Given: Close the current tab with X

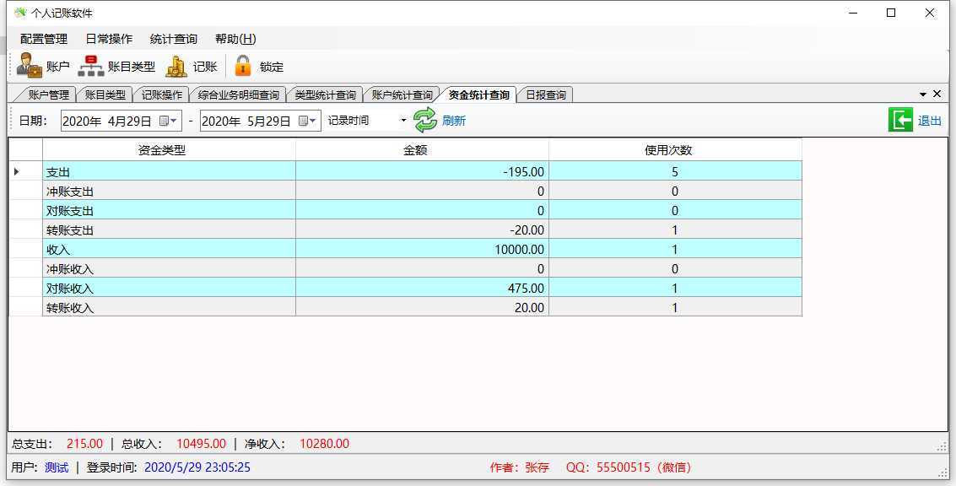Looking at the screenshot, I should coord(937,94).
